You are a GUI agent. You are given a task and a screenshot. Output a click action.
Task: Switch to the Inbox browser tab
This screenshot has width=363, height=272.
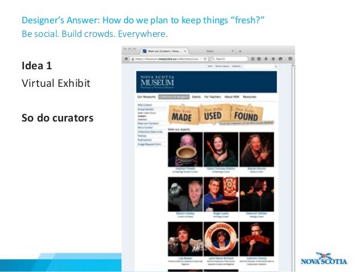pos(210,51)
